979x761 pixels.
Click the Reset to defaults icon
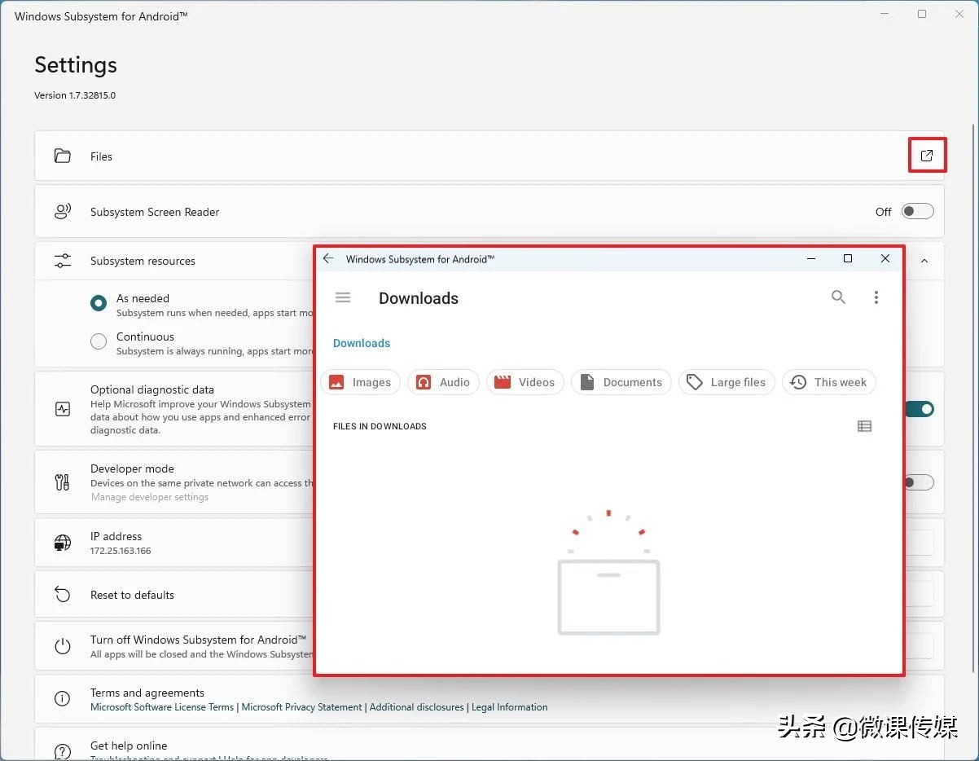point(63,595)
